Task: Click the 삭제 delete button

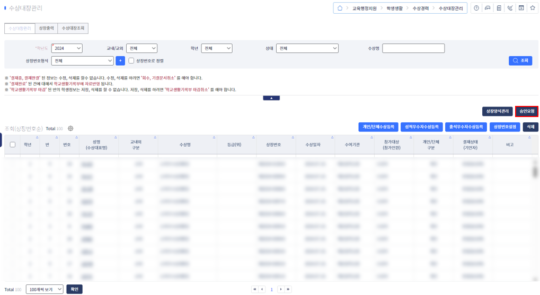Action: (530, 127)
